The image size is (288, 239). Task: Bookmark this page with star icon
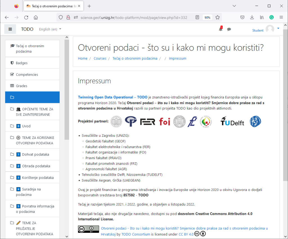point(217,17)
